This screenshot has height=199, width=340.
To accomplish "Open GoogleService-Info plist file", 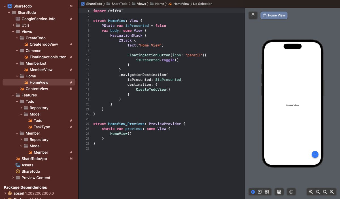I will tap(39, 19).
